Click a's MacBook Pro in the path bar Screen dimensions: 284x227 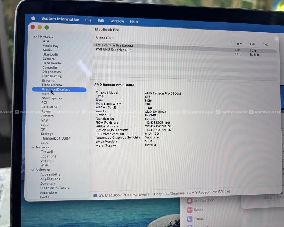[114, 195]
